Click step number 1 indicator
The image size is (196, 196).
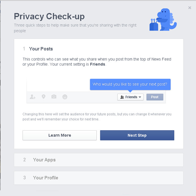(x=24, y=49)
